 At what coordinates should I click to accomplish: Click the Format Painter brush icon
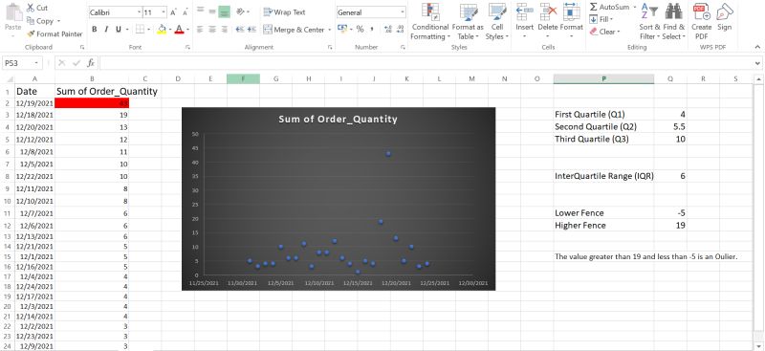[x=31, y=34]
